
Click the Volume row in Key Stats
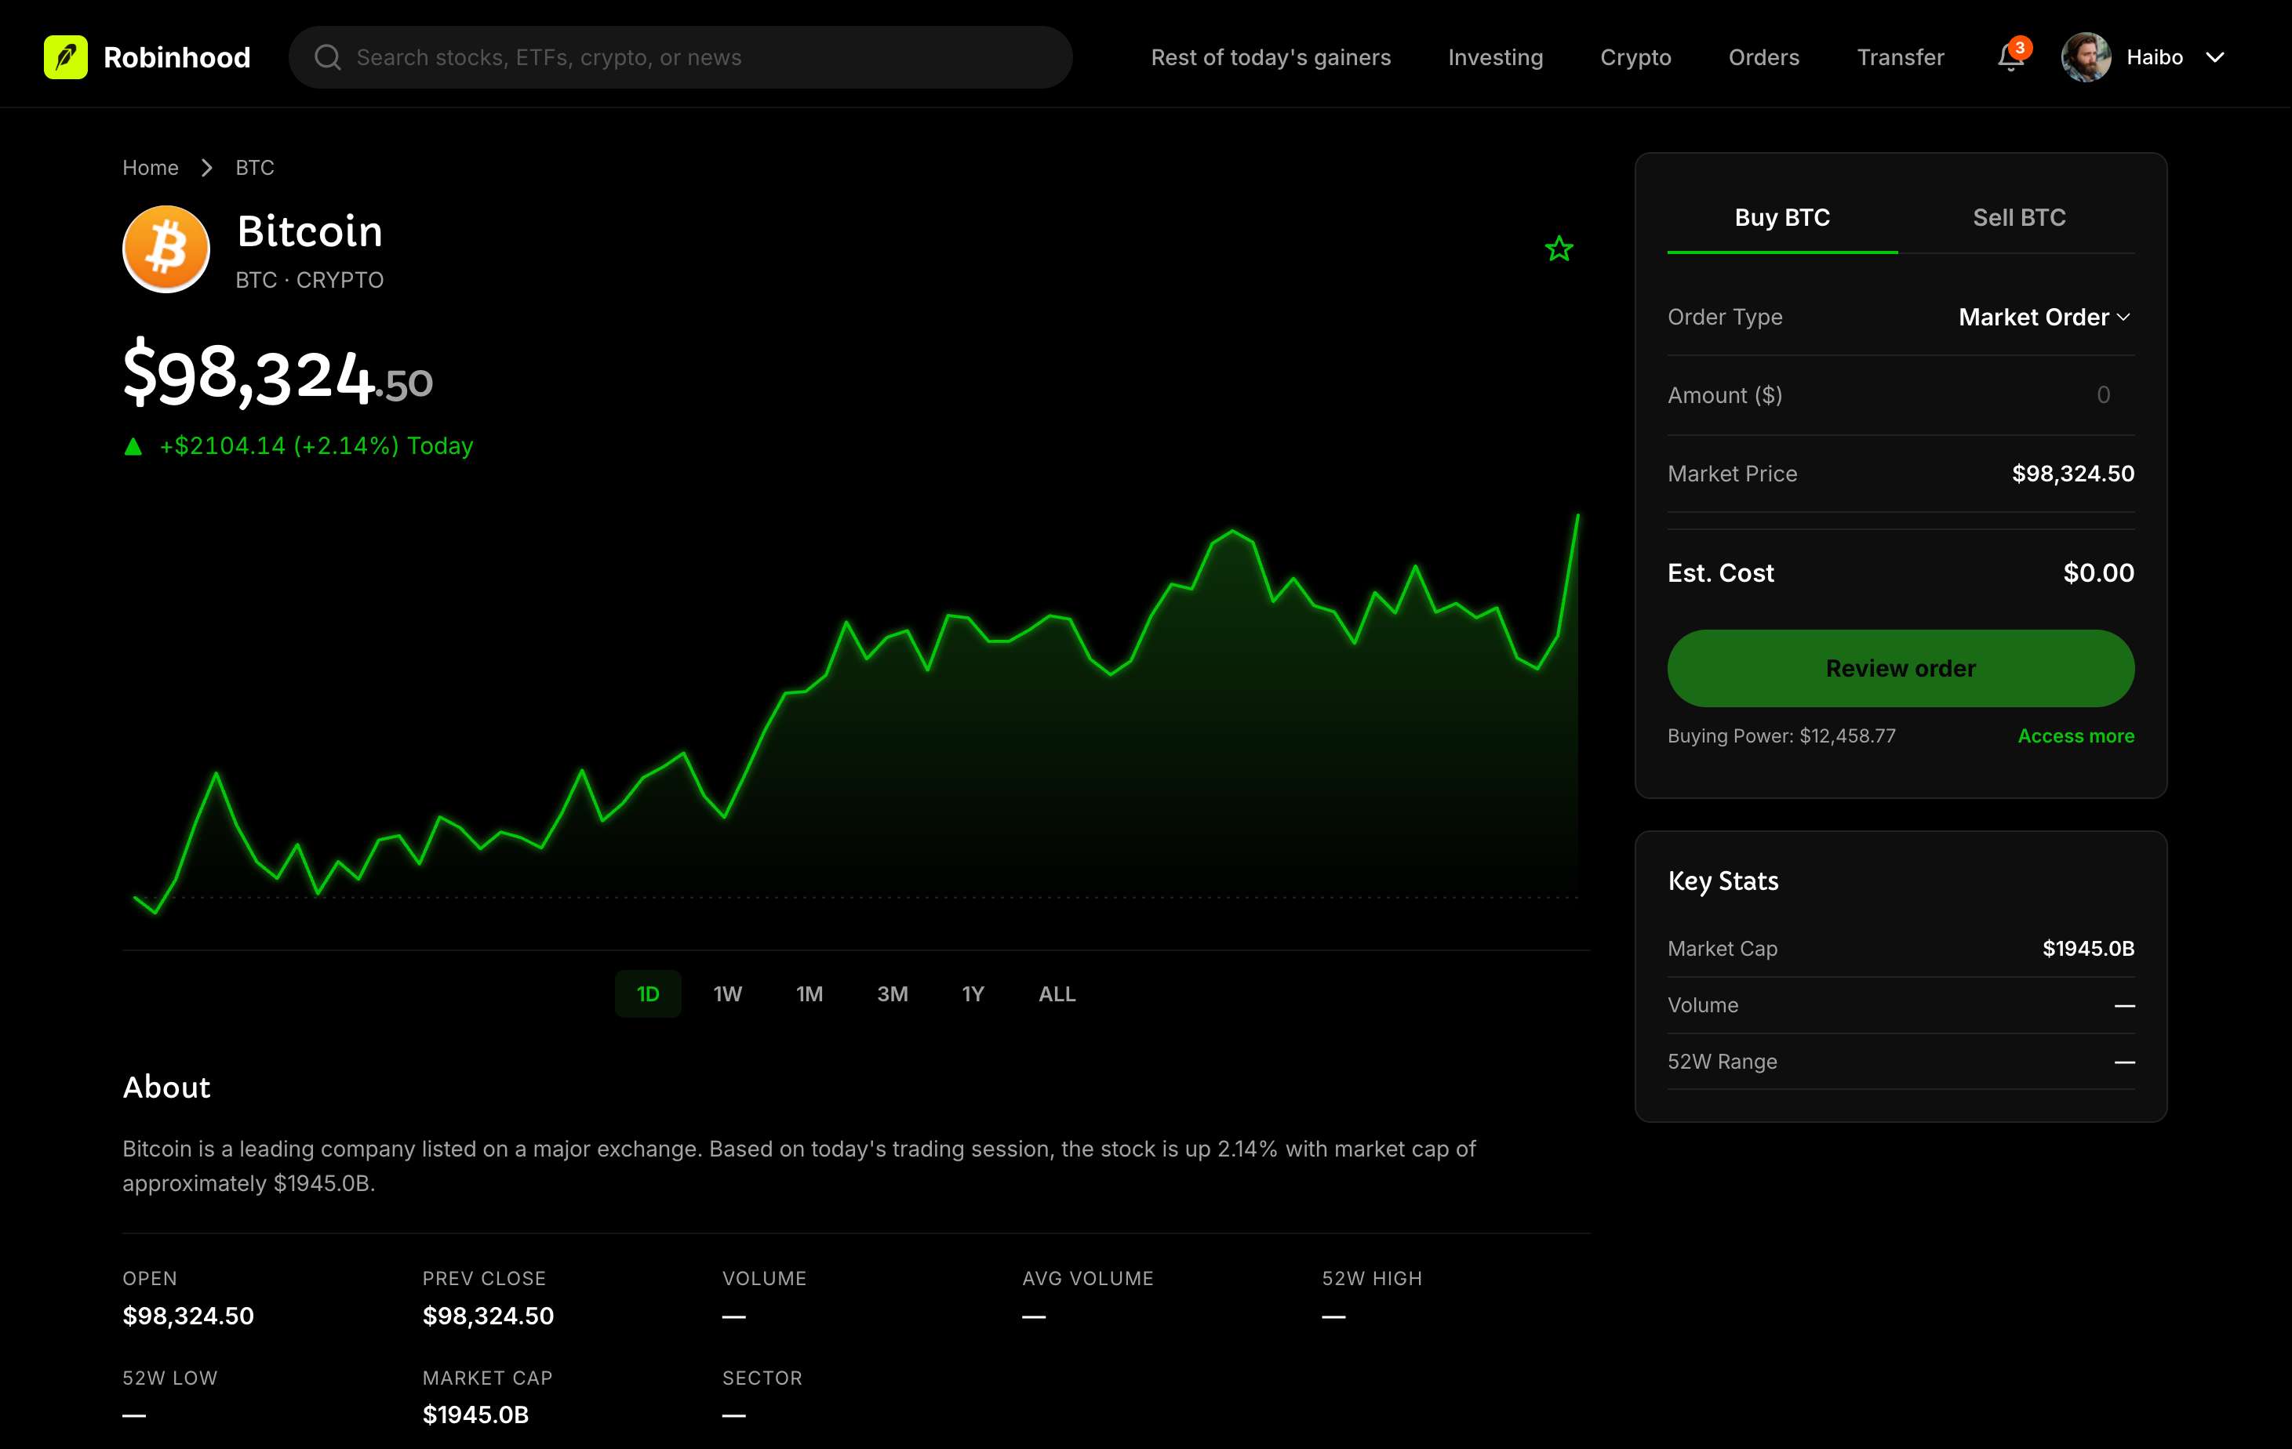(x=1901, y=1004)
